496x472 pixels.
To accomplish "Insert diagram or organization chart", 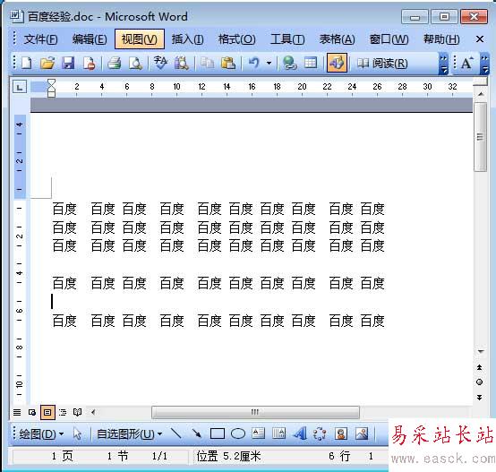I will click(320, 433).
